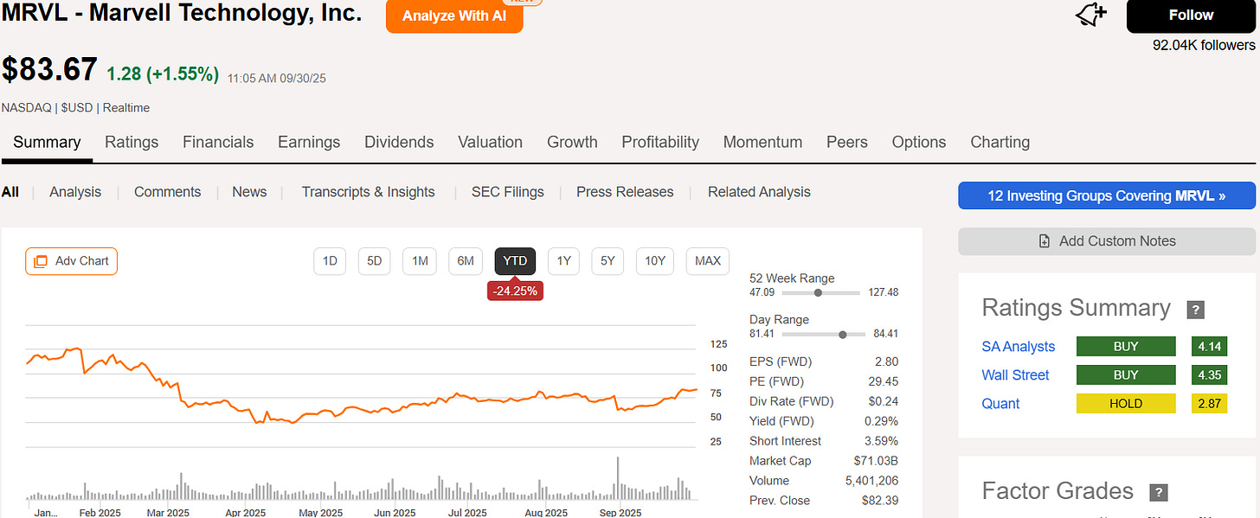Viewport: 1260px width, 518px height.
Task: Show Press Releases
Action: pos(625,192)
